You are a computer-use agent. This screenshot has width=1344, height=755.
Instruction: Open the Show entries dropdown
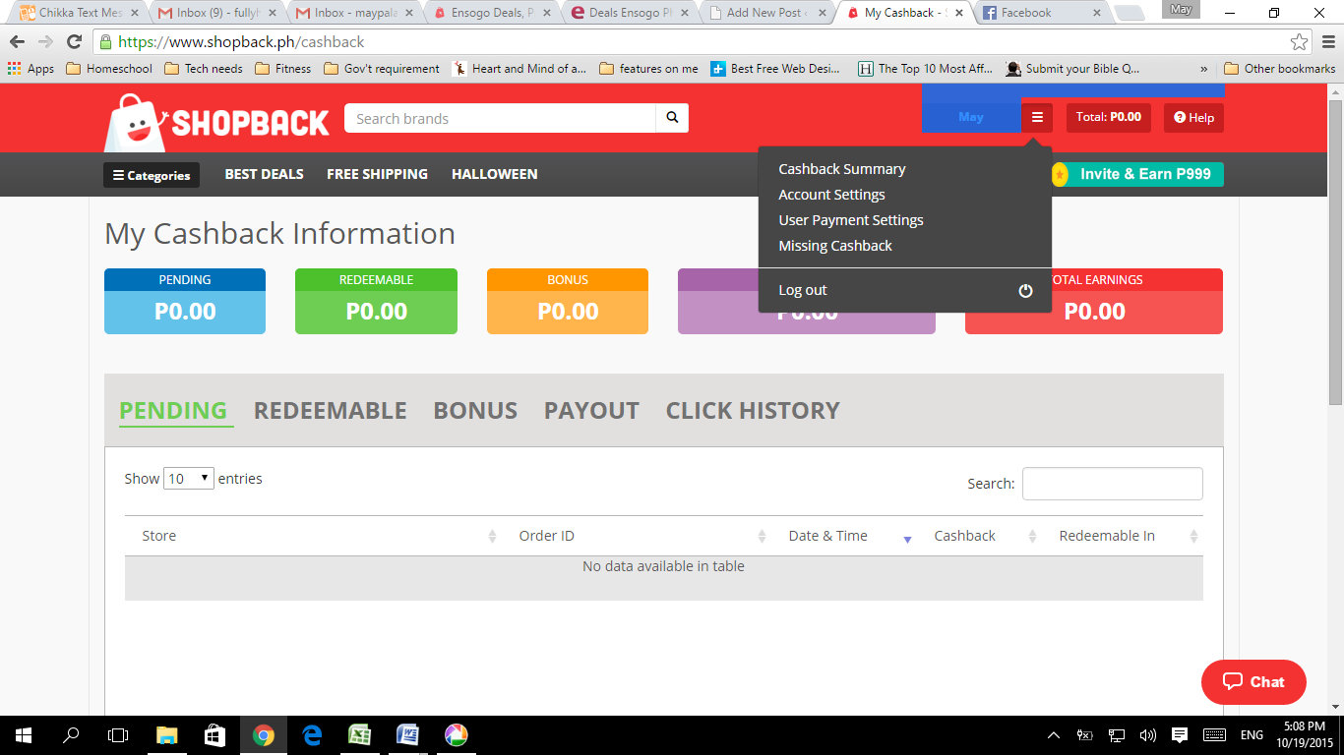188,478
